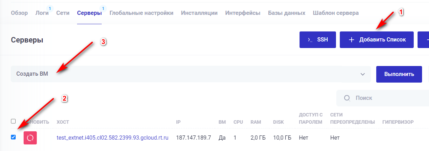Click the dropdown chevron arrow
This screenshot has height=151, width=429.
click(363, 74)
